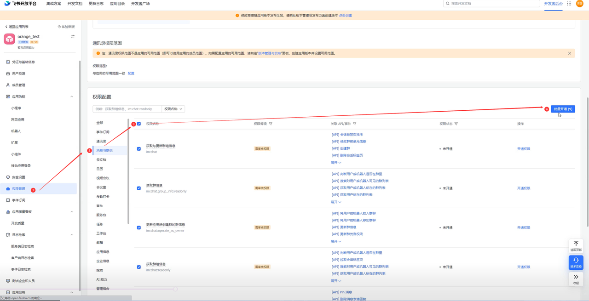589x301 pixels.
Task: Open 更新日志 in top navigation
Action: click(96, 4)
